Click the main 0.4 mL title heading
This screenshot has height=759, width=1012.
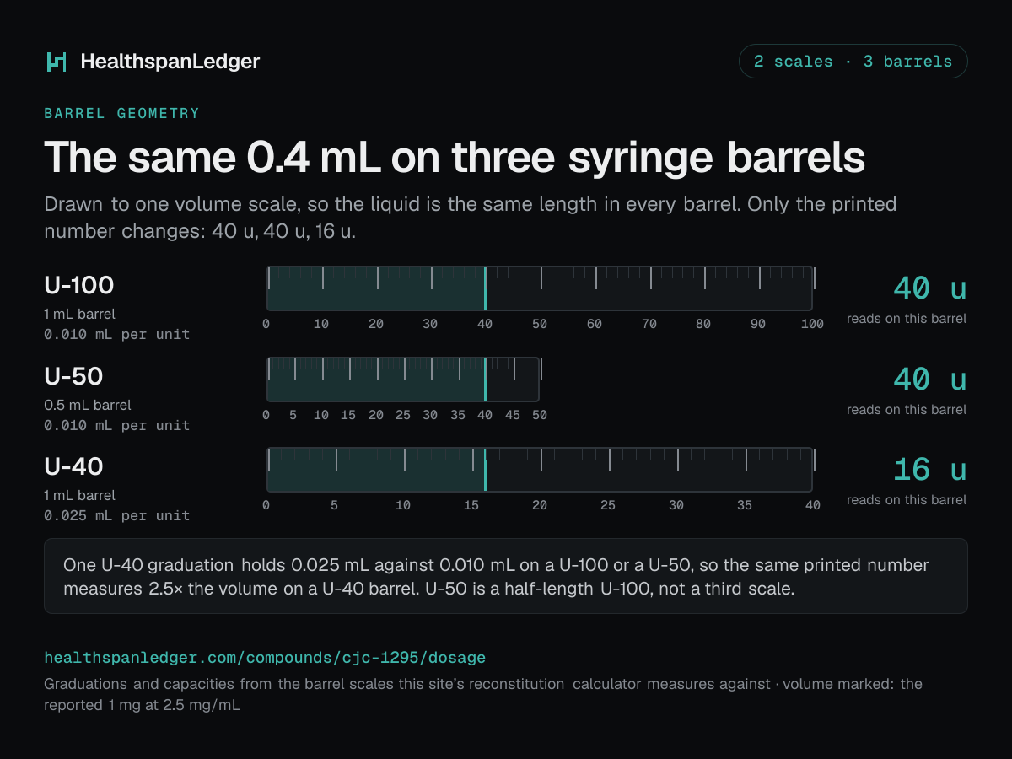(455, 158)
